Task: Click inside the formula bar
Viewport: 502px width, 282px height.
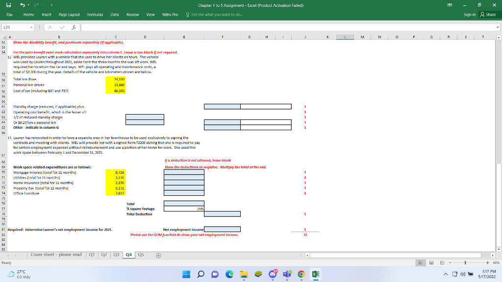Action: tap(287, 27)
